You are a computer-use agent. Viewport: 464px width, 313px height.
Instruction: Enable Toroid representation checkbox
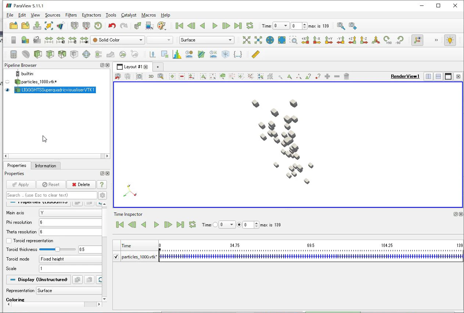point(9,241)
